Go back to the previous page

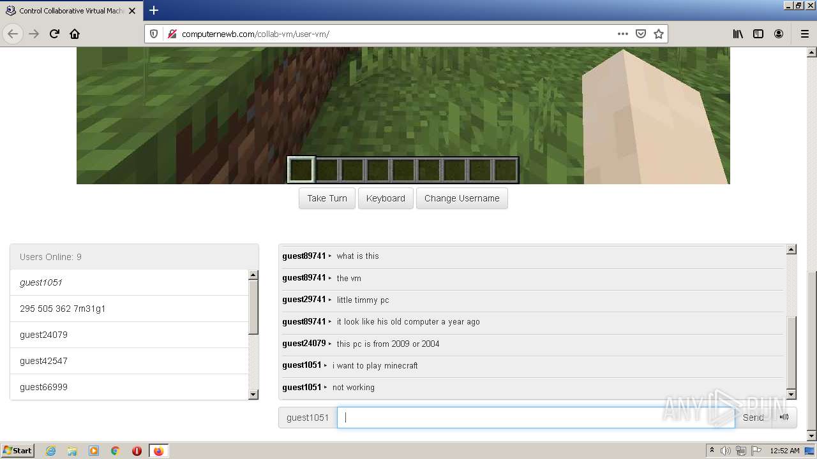point(13,34)
